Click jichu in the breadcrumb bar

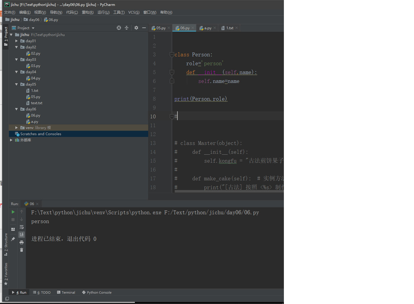click(12, 20)
